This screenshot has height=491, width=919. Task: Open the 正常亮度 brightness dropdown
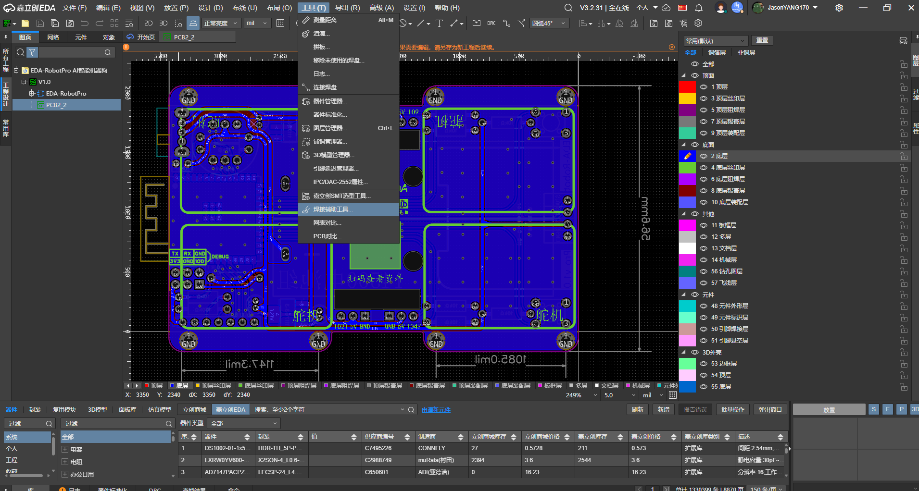click(220, 23)
